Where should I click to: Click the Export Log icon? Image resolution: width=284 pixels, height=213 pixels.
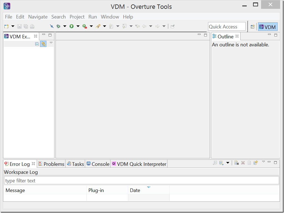pyautogui.click(x=215, y=163)
